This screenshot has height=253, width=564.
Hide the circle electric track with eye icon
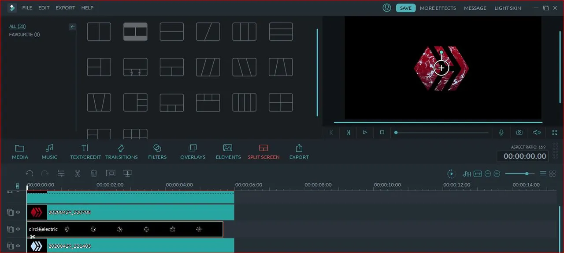(x=18, y=229)
